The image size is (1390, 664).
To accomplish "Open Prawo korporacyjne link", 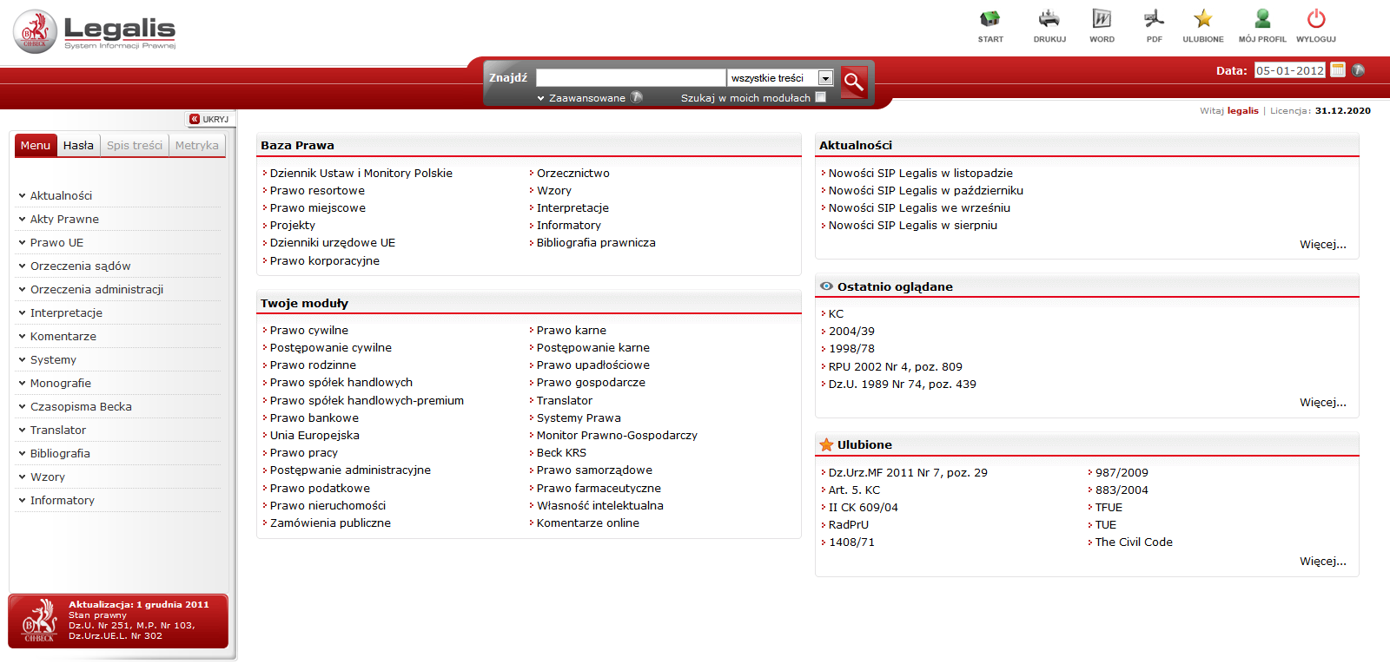I will [324, 261].
